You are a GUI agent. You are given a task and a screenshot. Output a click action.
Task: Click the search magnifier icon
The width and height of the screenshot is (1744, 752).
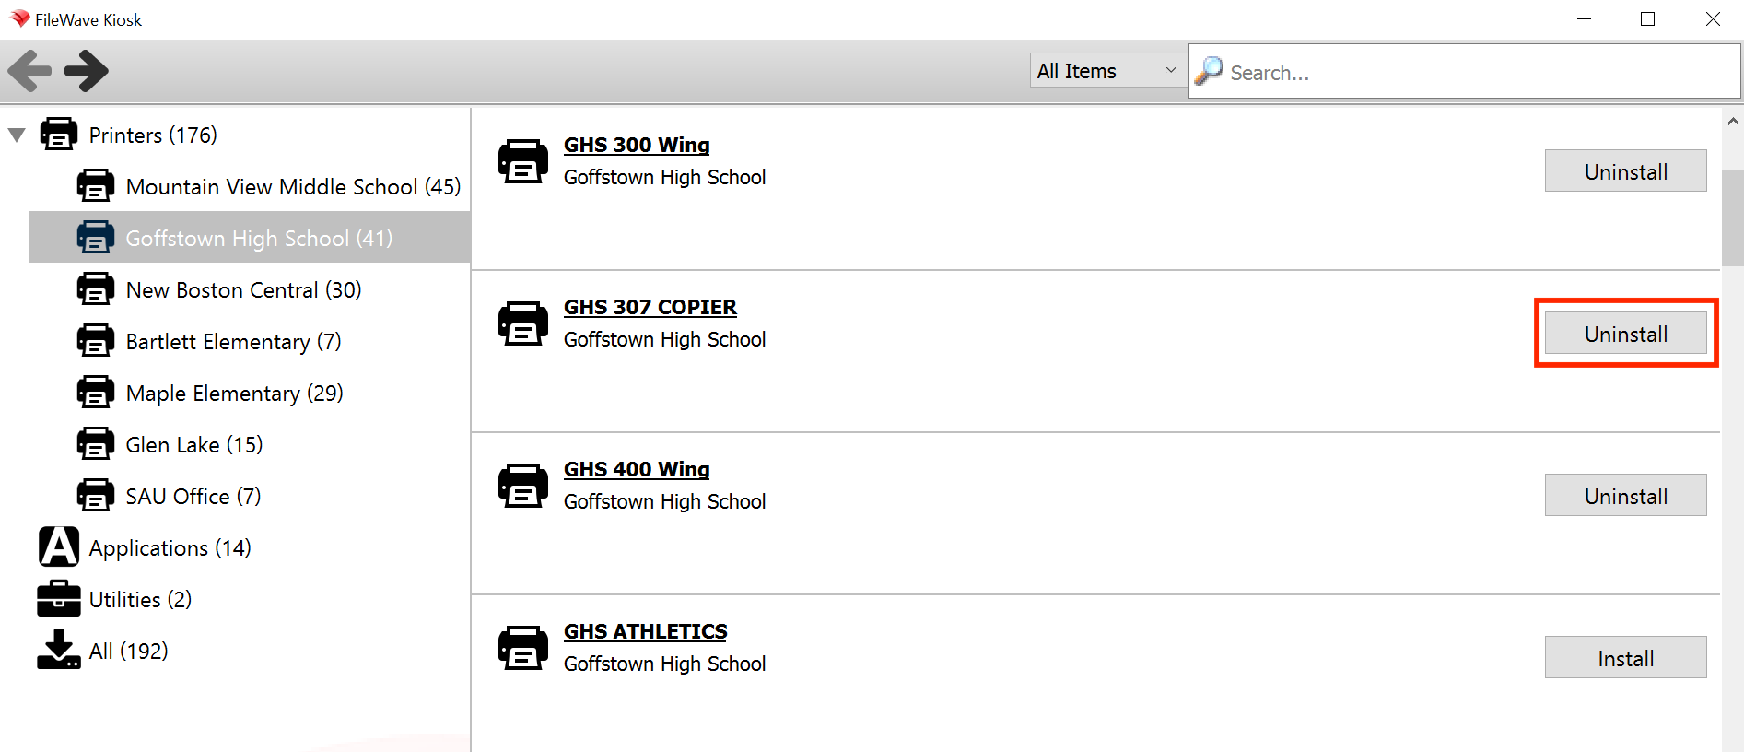click(x=1209, y=71)
